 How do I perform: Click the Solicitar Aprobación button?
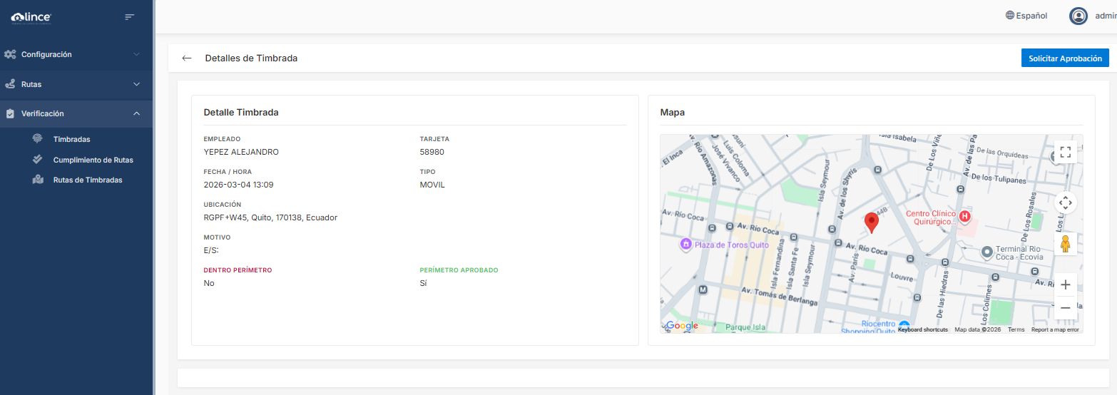click(x=1064, y=58)
